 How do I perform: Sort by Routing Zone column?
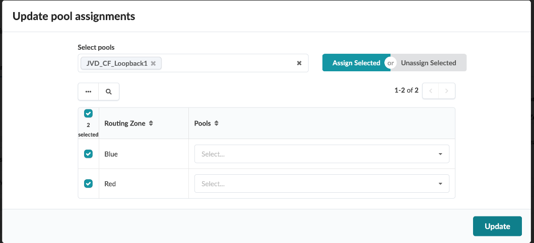coord(151,124)
